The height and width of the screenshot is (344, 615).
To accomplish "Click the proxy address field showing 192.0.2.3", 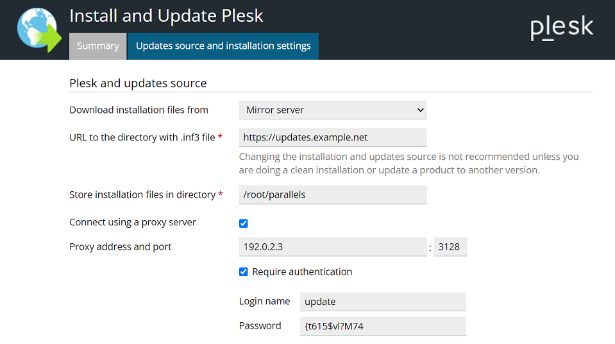I will (332, 246).
